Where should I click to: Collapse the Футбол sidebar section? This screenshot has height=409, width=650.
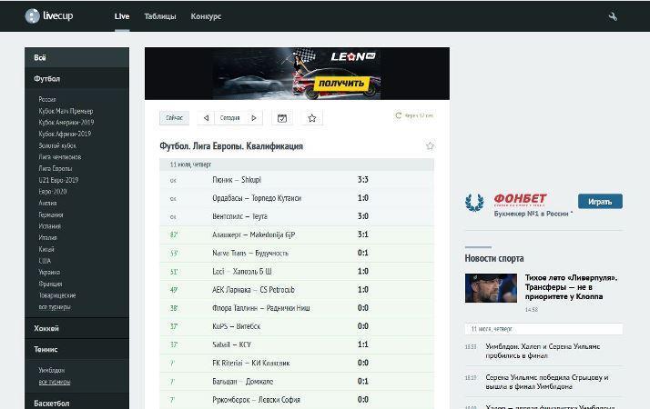(46, 79)
